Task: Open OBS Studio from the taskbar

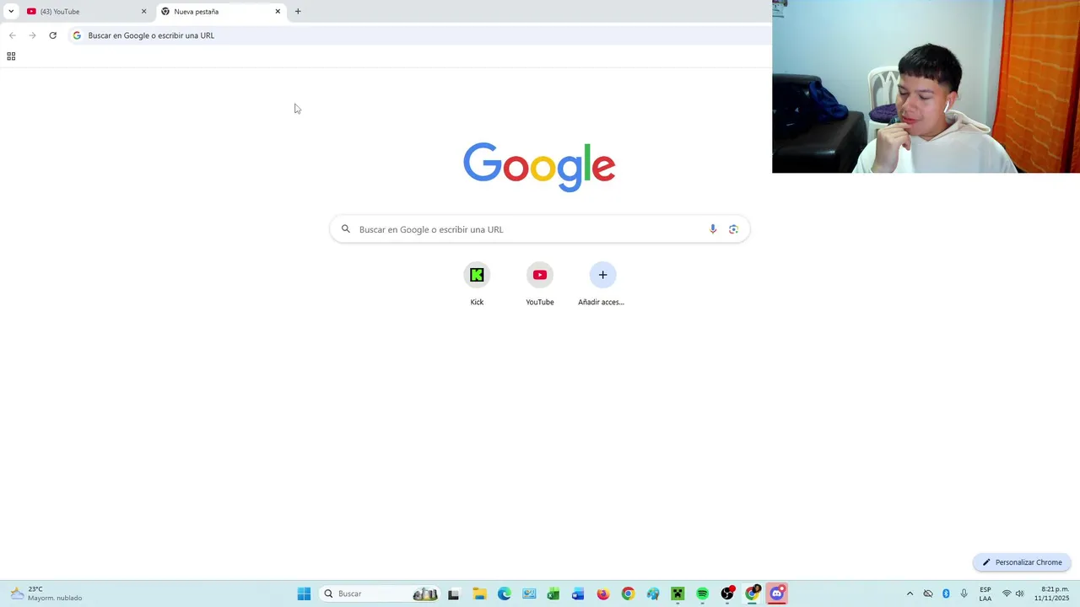Action: click(x=727, y=594)
